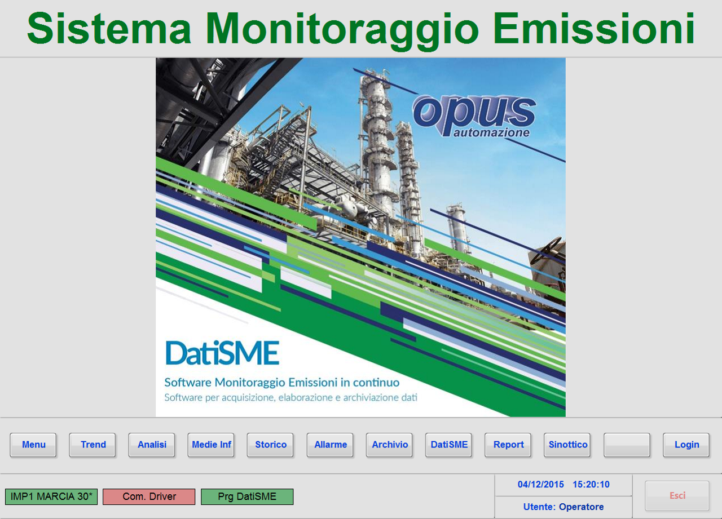
Task: Open the Archivio section
Action: 390,445
